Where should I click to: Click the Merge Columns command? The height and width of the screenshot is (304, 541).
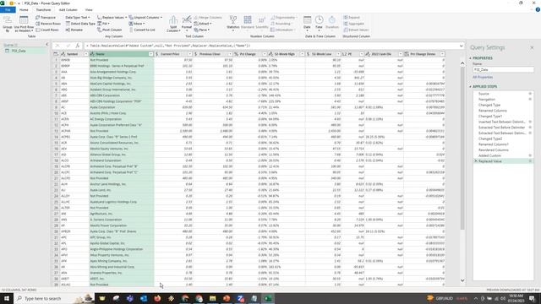[x=208, y=17]
